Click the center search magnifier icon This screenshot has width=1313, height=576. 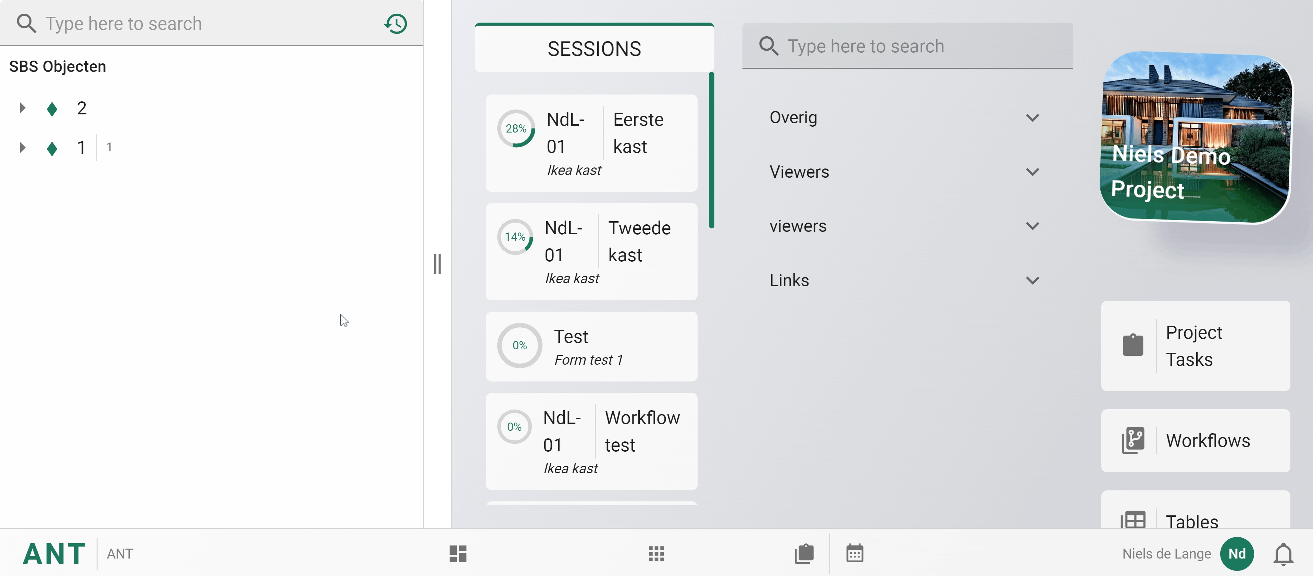(768, 46)
